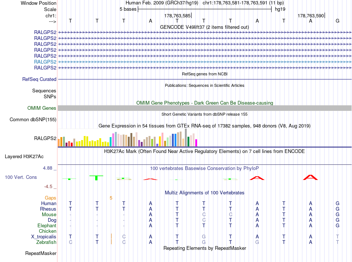Image resolution: width=352 pixels, height=262 pixels.
Task: Click the 178,763,590 coordinate marker
Action: 311,16
